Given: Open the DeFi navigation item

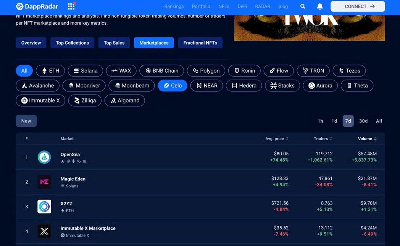Looking at the screenshot, I should [x=242, y=6].
